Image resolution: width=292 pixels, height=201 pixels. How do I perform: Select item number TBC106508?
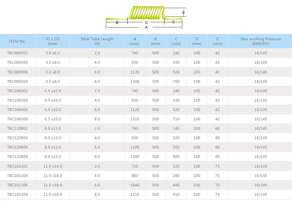click(17, 119)
